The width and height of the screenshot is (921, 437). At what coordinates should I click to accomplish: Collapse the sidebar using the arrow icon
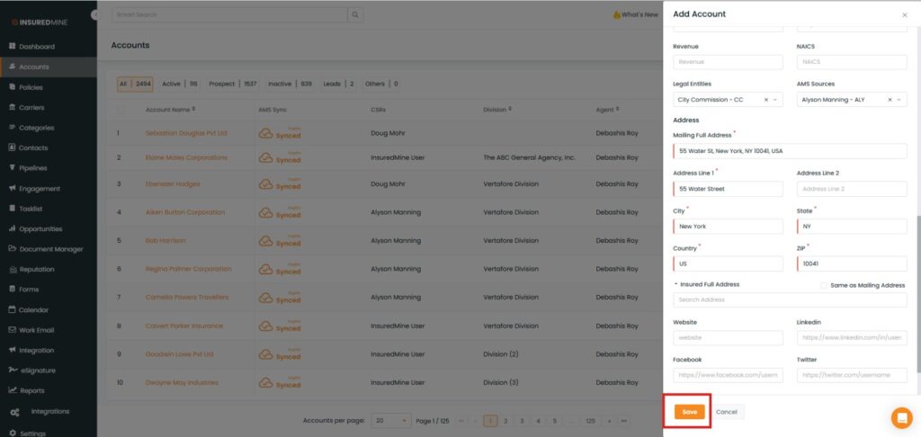95,15
